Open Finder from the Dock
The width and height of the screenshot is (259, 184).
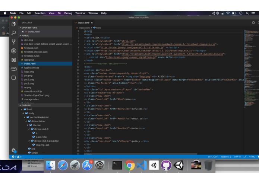click(50, 165)
